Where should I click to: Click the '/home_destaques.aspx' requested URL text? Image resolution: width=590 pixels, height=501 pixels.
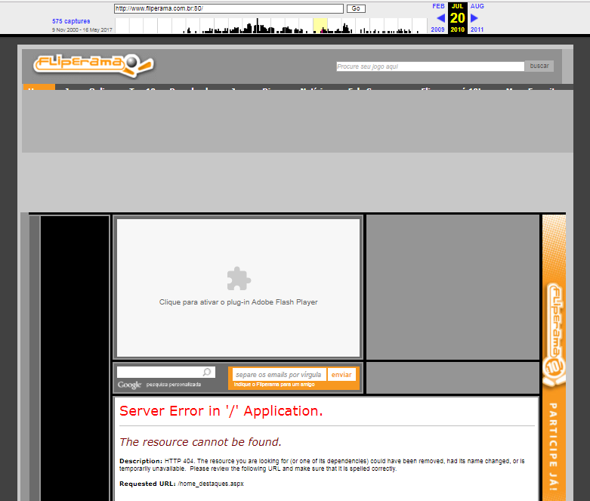tap(211, 484)
